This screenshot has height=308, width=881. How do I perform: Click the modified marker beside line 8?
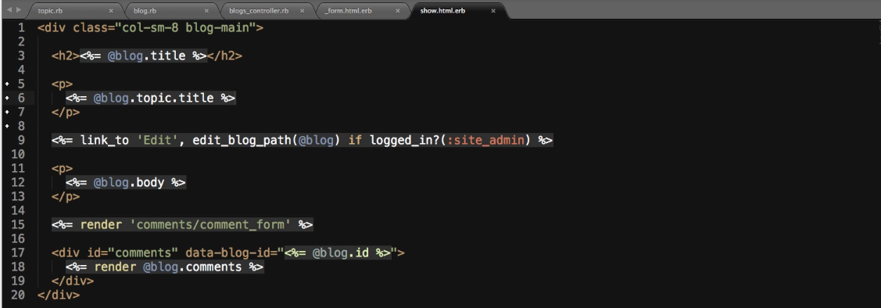click(7, 126)
